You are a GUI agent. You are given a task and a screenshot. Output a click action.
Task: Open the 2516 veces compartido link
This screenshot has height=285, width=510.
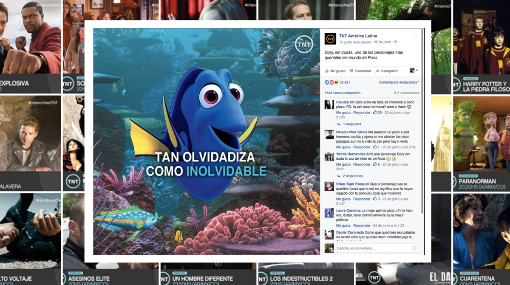pos(342,93)
